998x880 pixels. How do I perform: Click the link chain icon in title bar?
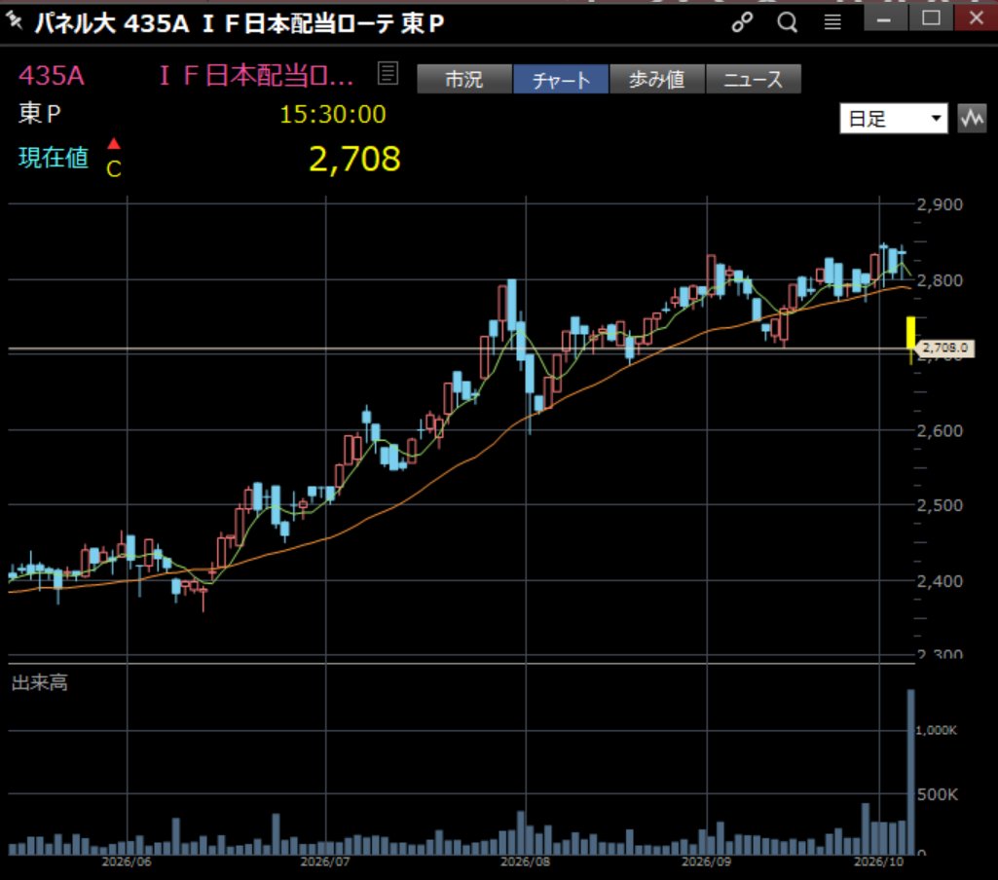[742, 22]
